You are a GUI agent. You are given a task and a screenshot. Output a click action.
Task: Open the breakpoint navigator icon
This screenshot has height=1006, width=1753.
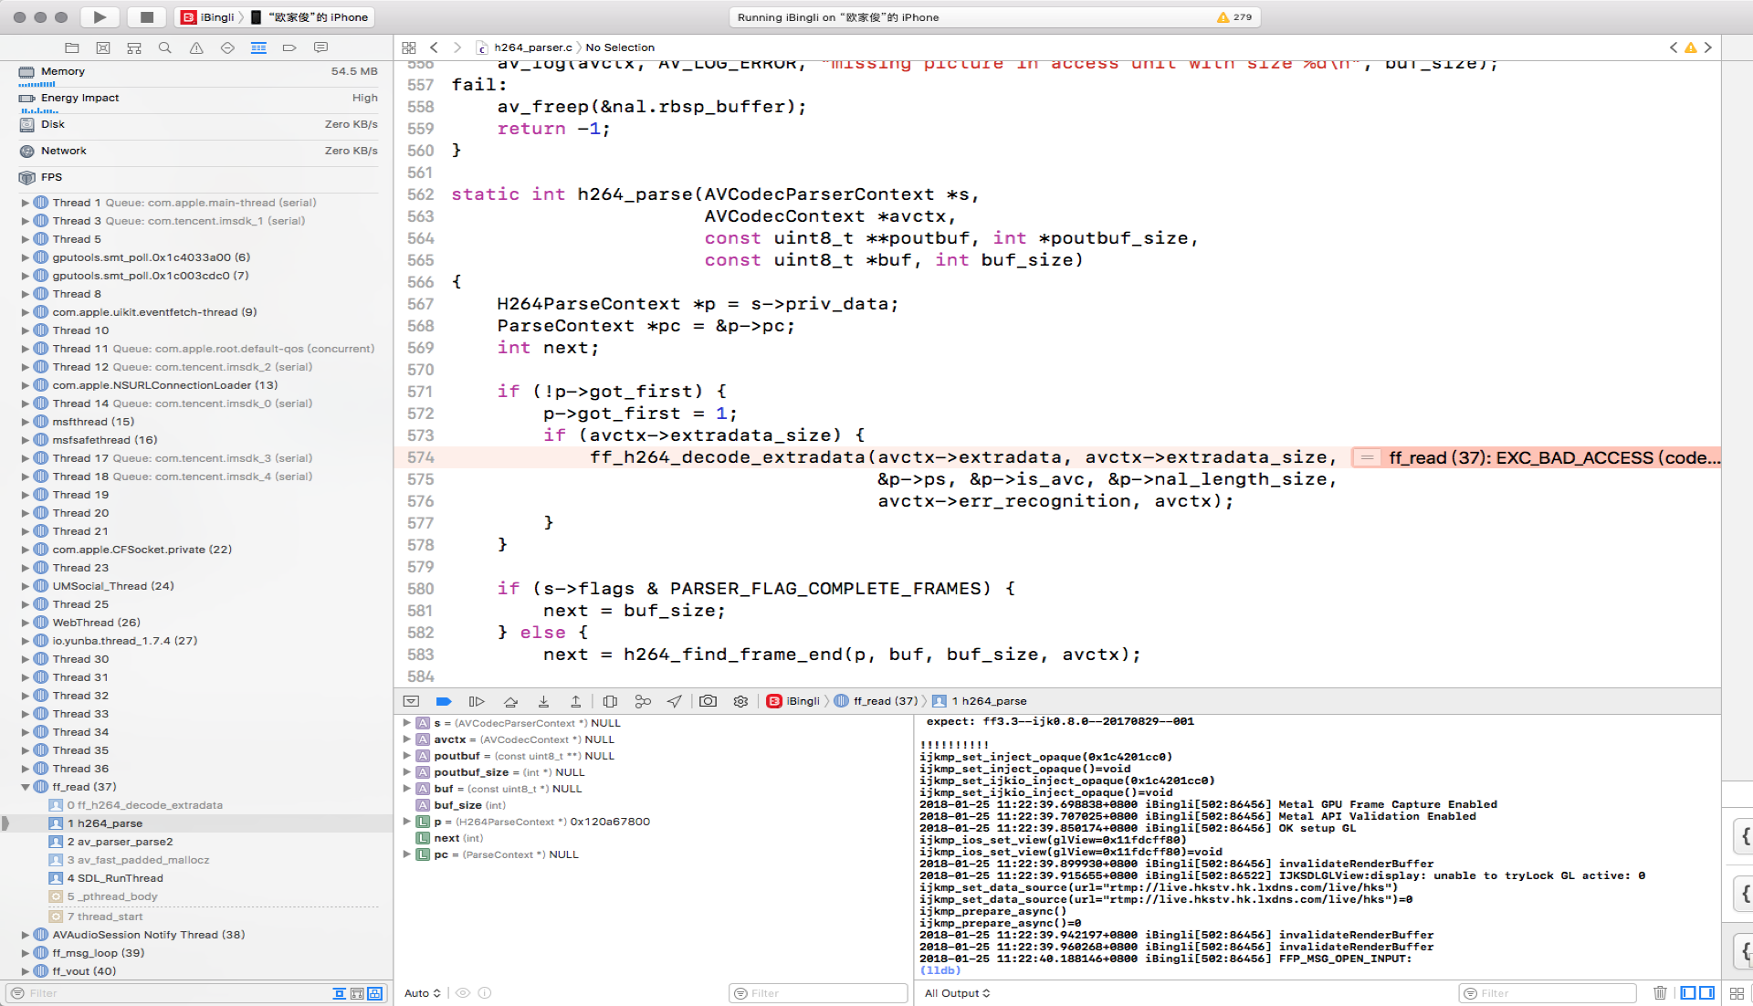pyautogui.click(x=289, y=47)
